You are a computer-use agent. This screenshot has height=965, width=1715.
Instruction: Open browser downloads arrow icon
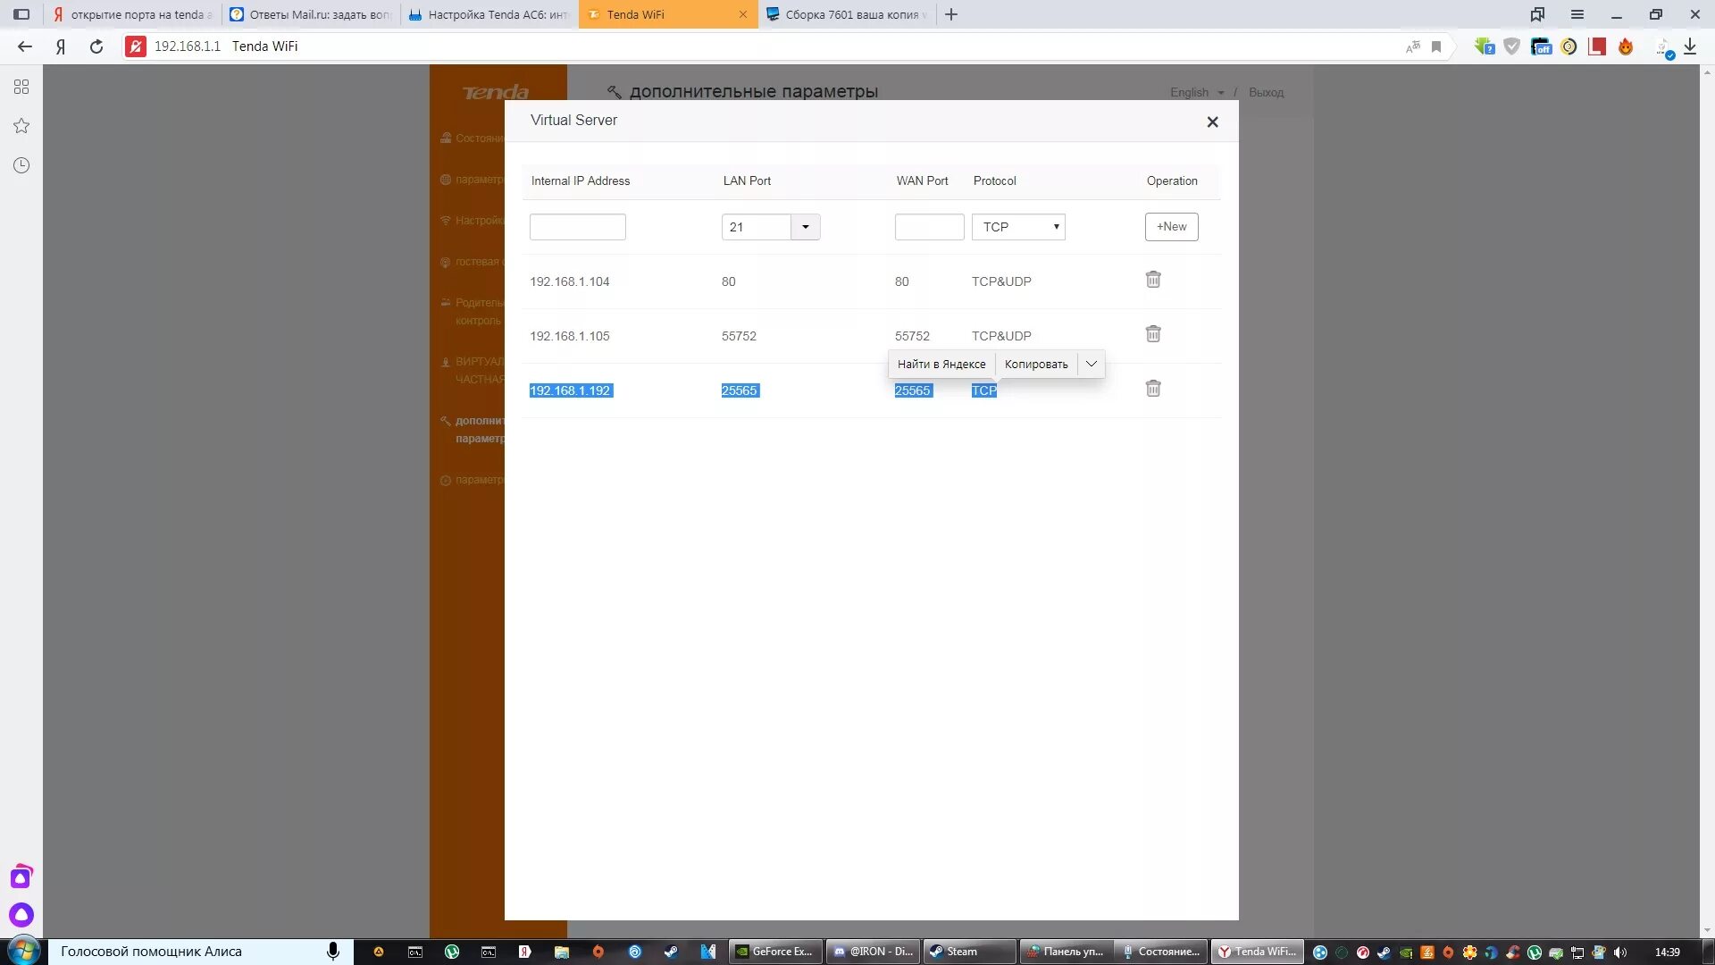(x=1690, y=46)
